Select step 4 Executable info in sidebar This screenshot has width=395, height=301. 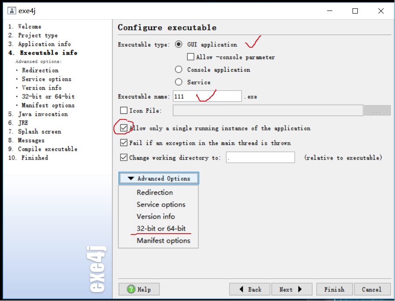point(43,52)
